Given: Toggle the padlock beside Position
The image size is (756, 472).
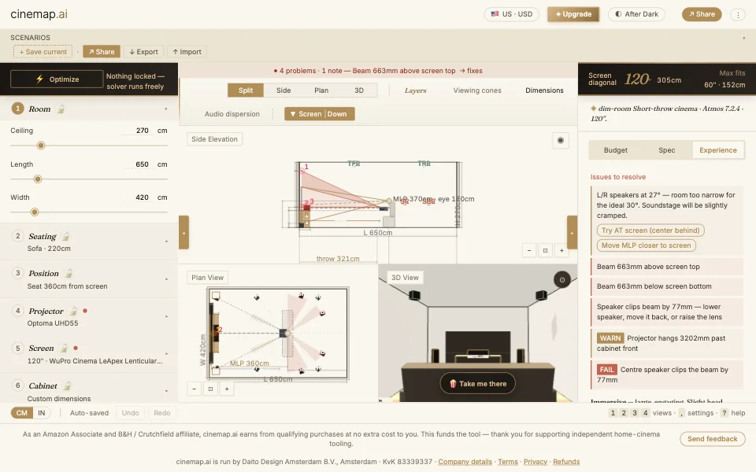Looking at the screenshot, I should (x=69, y=274).
